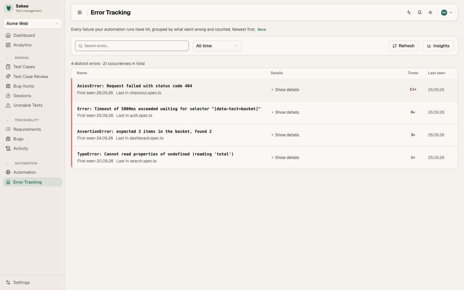Click the Times column header

click(x=413, y=73)
